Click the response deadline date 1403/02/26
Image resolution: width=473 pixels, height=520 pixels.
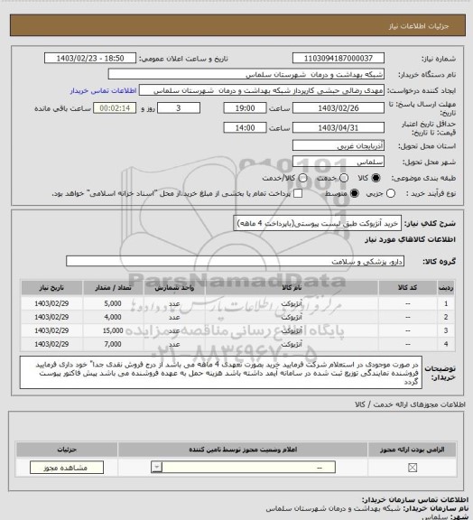click(339, 108)
